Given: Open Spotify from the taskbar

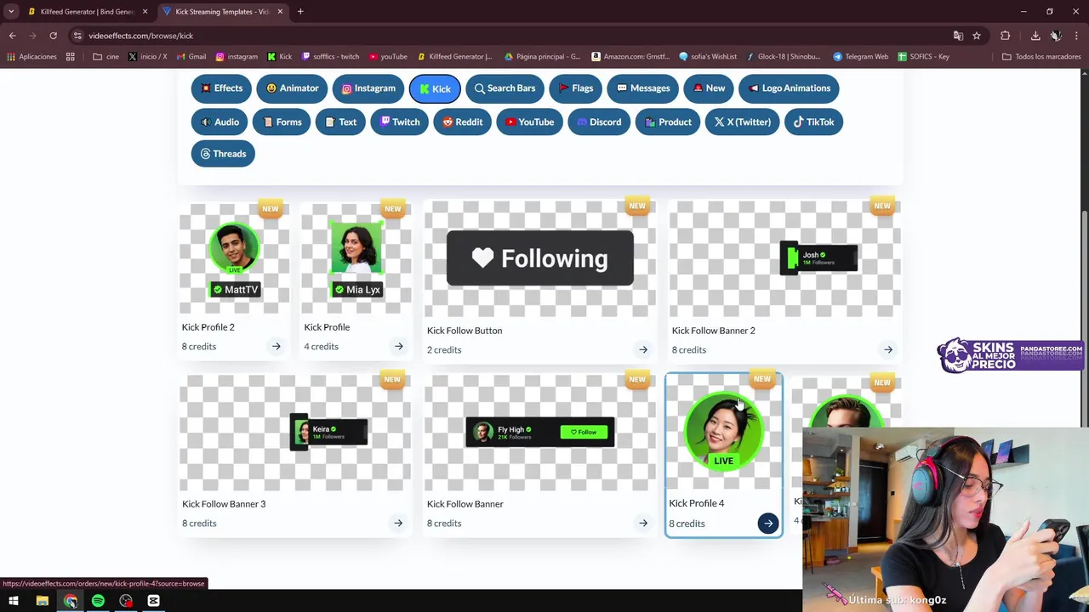Looking at the screenshot, I should pos(98,601).
